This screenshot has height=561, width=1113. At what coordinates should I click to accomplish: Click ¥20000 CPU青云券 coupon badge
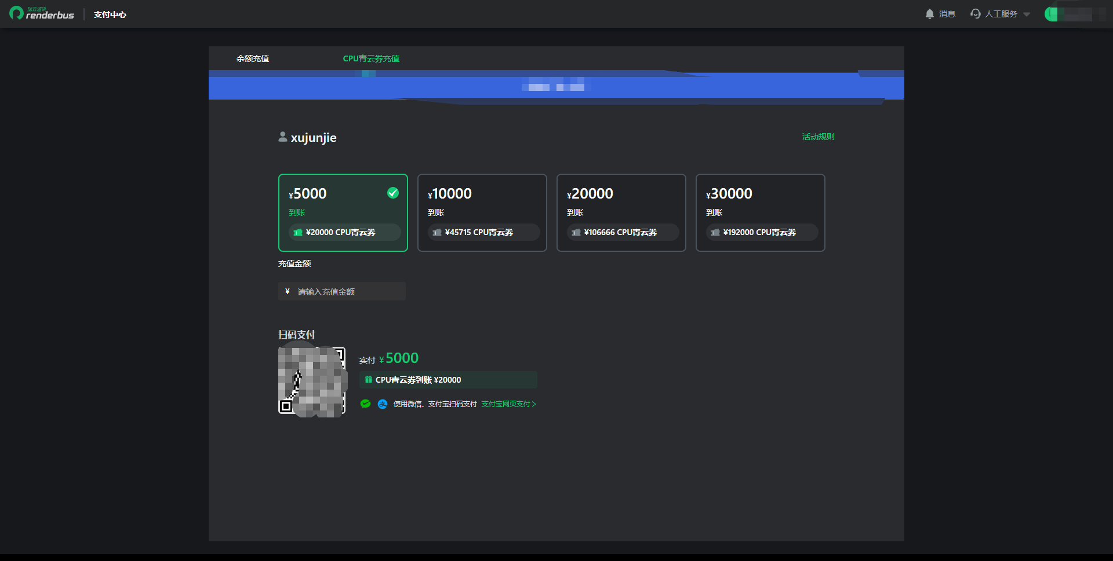click(345, 232)
